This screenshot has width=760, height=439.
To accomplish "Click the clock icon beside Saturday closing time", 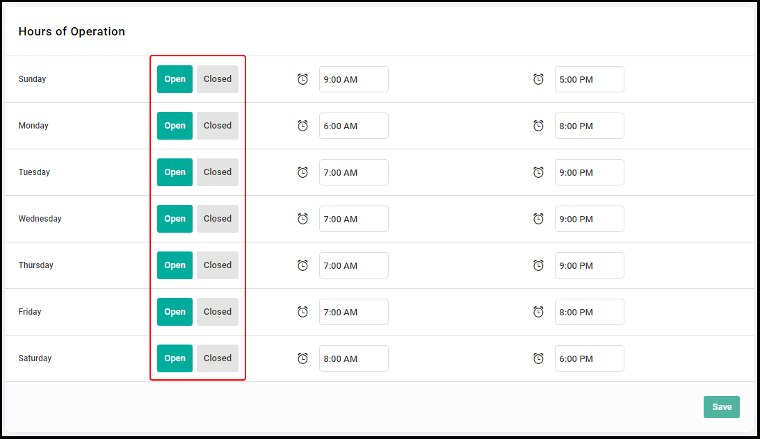I will 538,358.
